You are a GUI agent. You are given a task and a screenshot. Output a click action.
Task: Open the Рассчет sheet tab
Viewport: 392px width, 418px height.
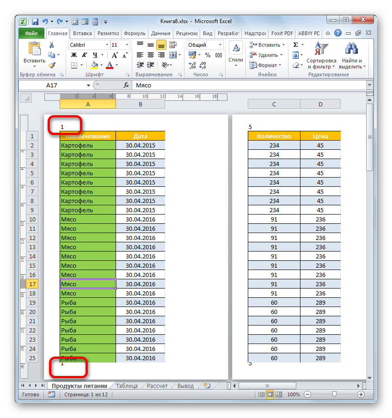tap(157, 386)
